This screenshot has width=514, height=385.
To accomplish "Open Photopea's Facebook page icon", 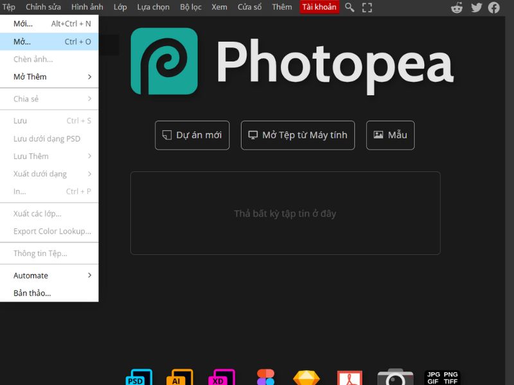I will click(493, 7).
